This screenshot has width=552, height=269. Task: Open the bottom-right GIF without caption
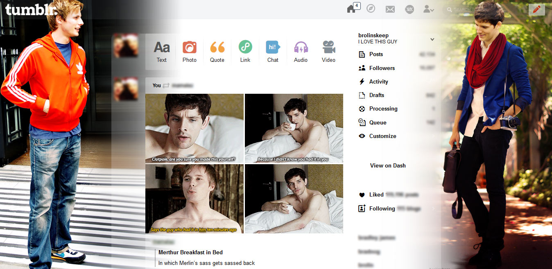click(294, 199)
